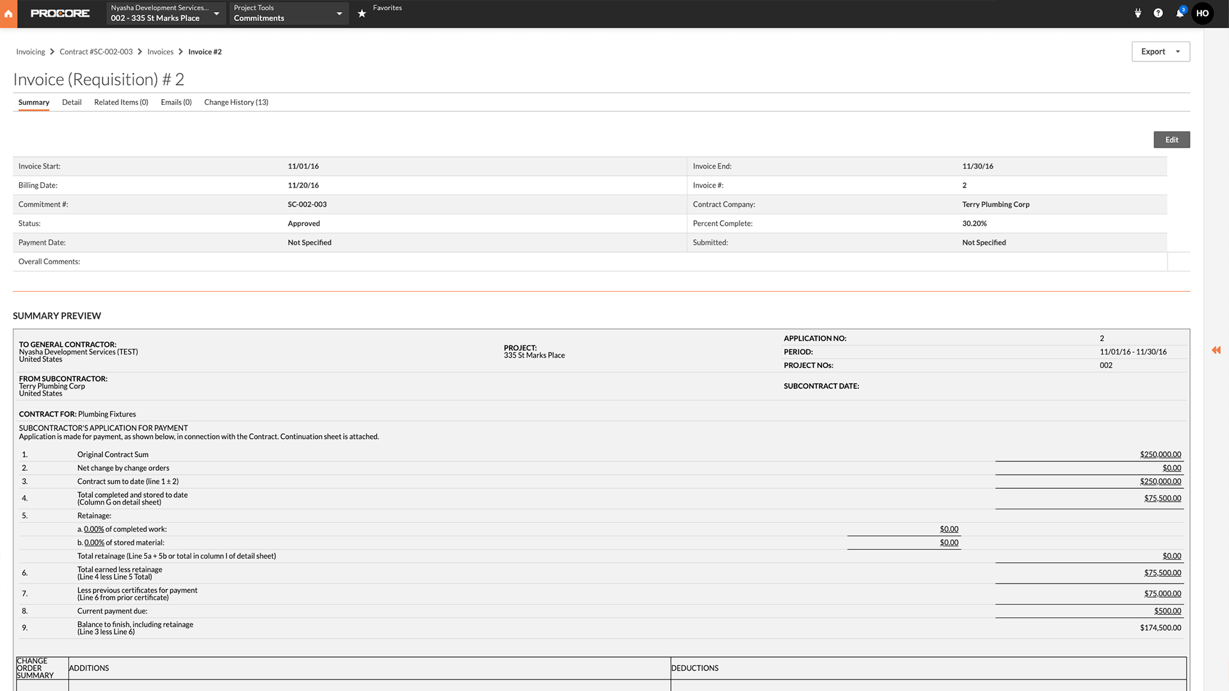
Task: Open the Export dropdown arrow
Action: click(1178, 51)
